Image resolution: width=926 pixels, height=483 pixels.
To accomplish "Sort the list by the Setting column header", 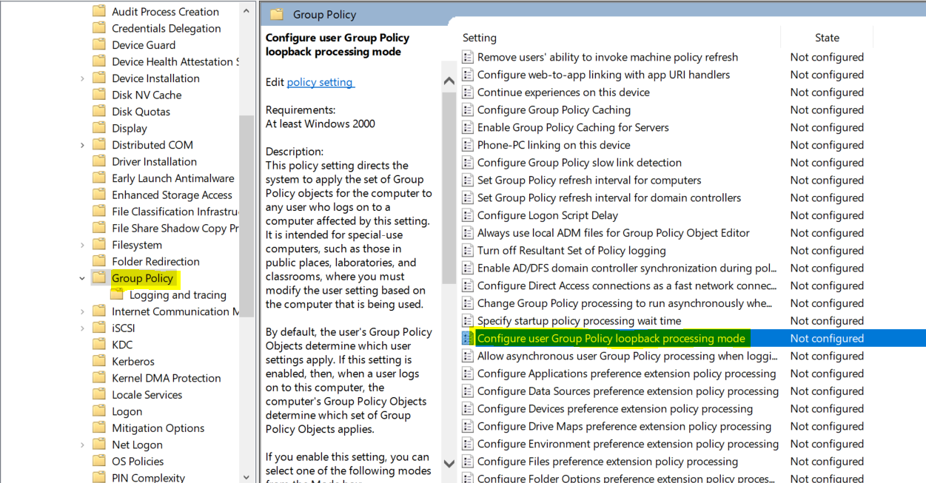I will (480, 38).
